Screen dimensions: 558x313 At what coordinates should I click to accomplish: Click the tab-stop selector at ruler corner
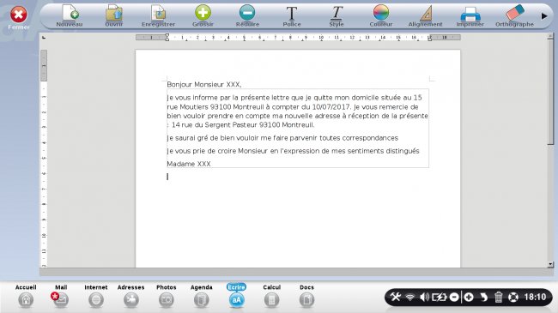(x=44, y=37)
